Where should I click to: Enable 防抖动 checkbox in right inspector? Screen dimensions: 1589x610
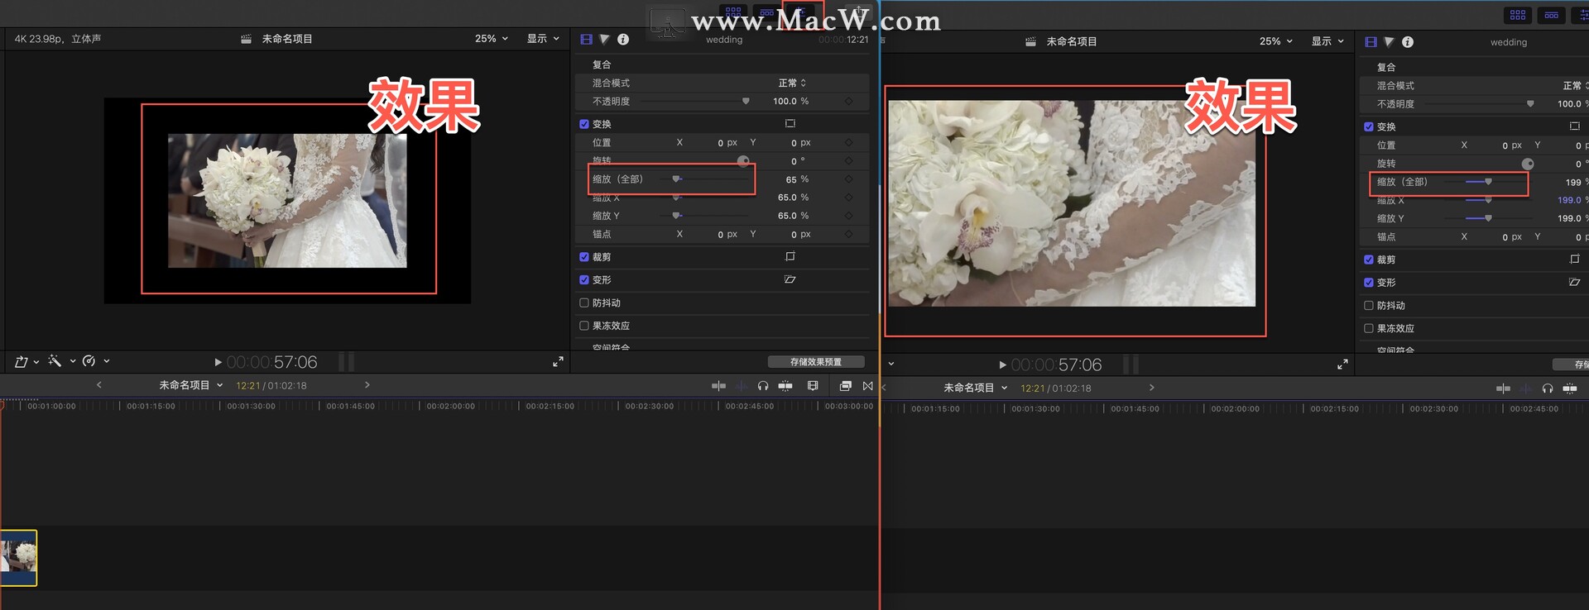coord(1369,306)
